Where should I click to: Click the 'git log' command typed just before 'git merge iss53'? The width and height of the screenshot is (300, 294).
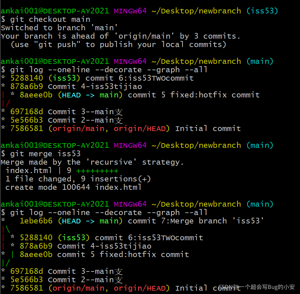click(104, 70)
